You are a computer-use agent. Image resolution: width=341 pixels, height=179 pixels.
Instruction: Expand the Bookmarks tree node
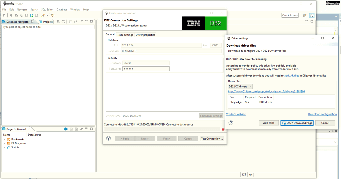point(4,139)
